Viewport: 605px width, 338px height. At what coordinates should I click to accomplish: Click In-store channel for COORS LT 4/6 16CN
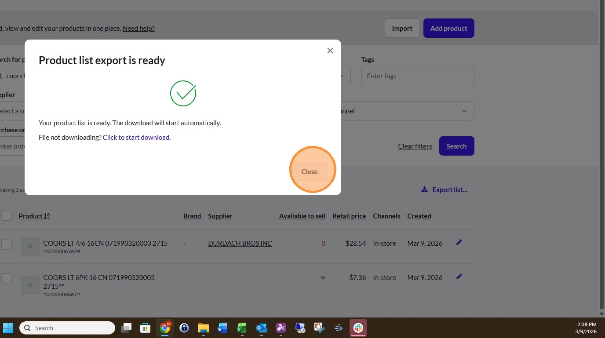point(384,243)
